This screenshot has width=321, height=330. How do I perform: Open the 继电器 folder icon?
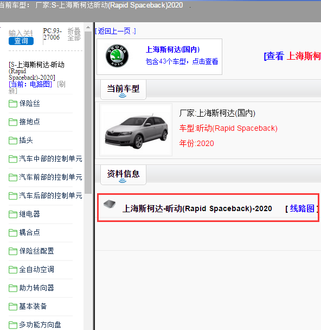coord(13,214)
